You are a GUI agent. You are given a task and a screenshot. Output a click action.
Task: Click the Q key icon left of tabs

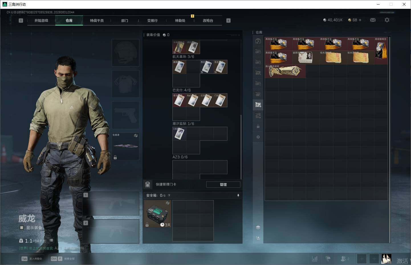[21, 20]
